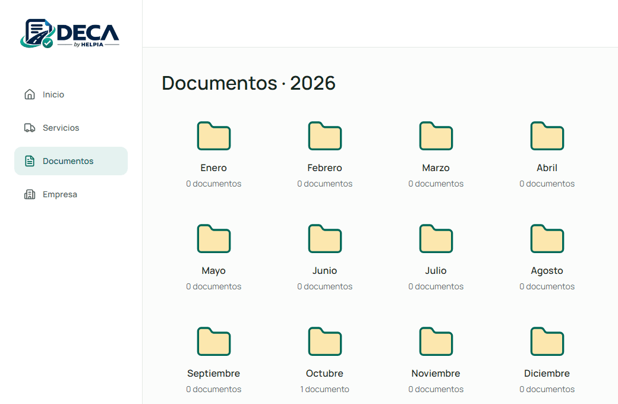The image size is (618, 404).
Task: Click '0 documentos' under Enero
Action: pyautogui.click(x=213, y=184)
